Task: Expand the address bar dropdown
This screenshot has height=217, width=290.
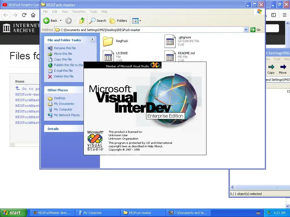Action: tap(246, 30)
